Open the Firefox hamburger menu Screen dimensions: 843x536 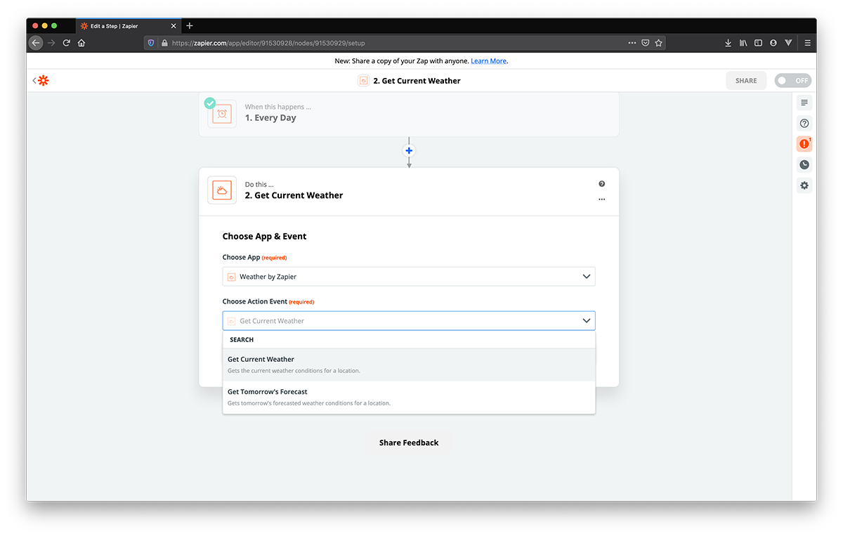point(808,43)
